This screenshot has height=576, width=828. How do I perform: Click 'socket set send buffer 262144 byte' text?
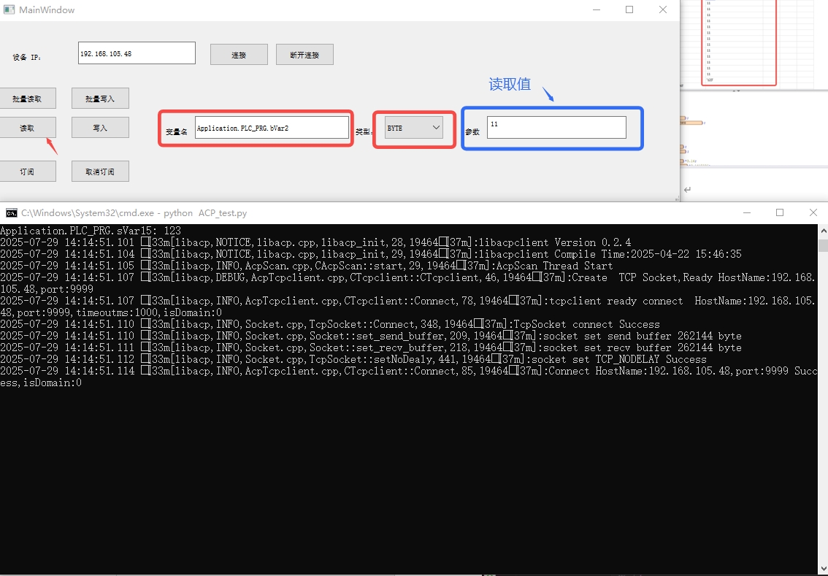click(x=643, y=336)
